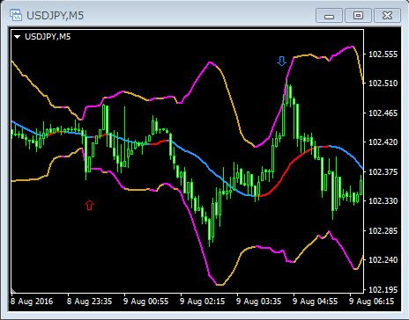Click the 9 Aug 06:15 time label
Viewport: 409px width, 320px height.
(x=371, y=302)
